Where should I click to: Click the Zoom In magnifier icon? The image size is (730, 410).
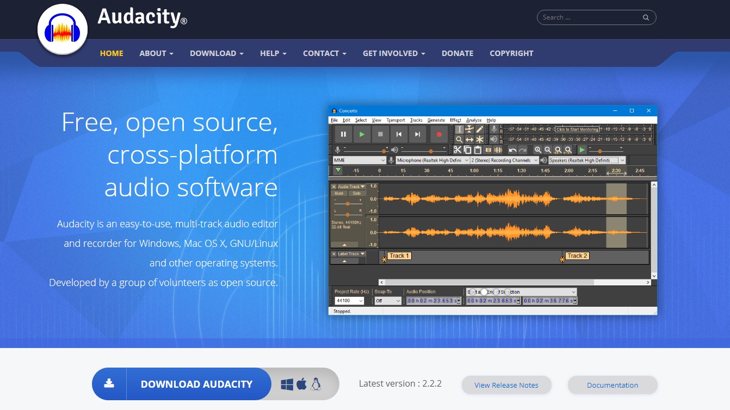point(537,150)
